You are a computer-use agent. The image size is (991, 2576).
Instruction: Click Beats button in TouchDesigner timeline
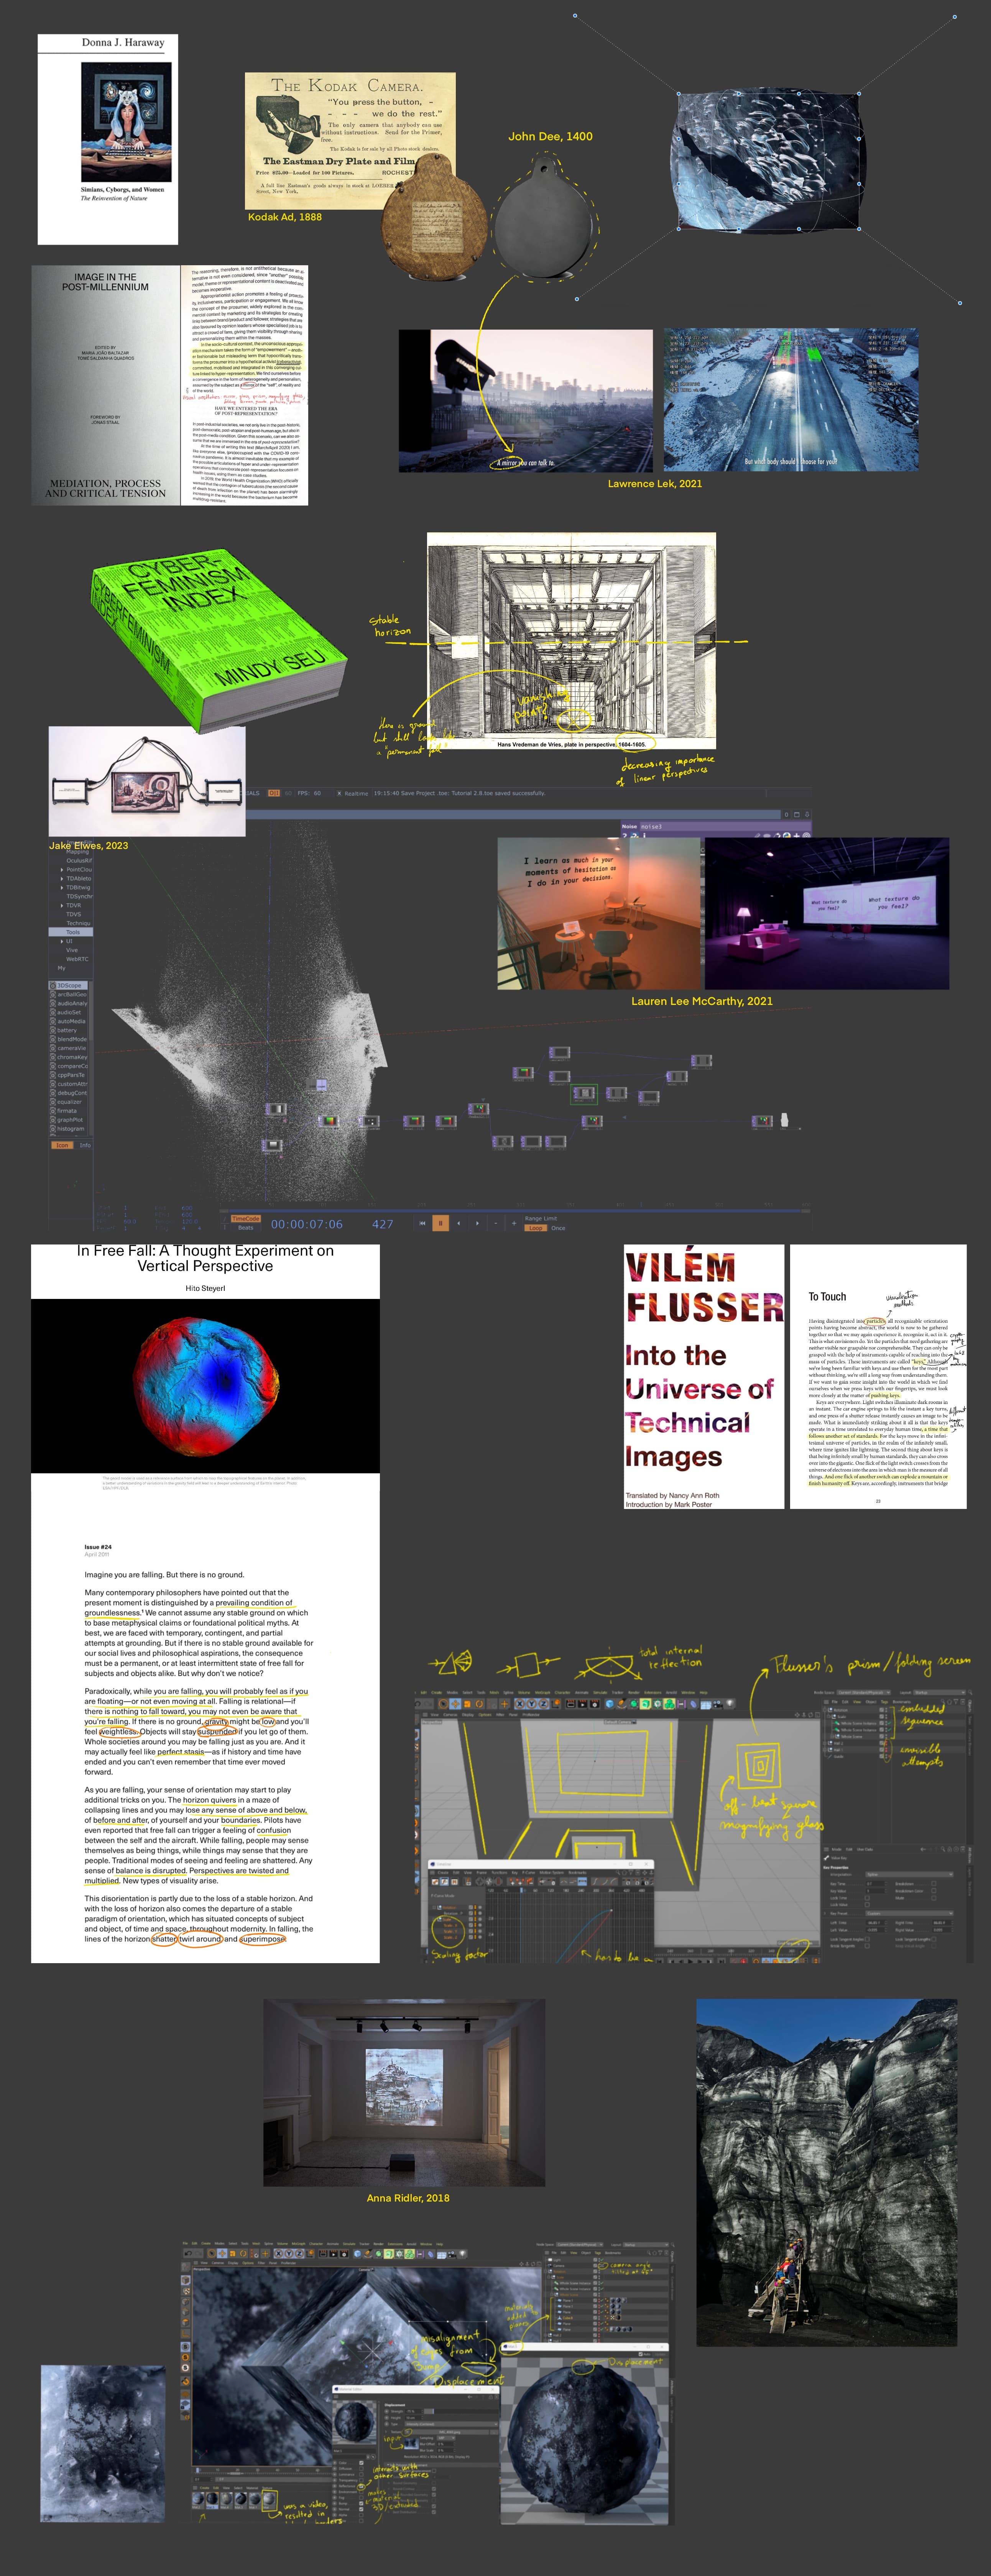click(246, 1228)
